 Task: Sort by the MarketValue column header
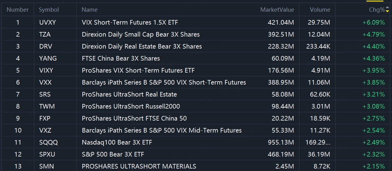pyautogui.click(x=277, y=10)
